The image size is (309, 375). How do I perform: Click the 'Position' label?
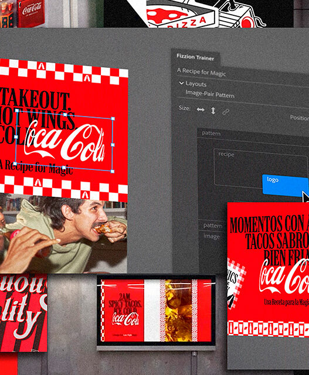(x=299, y=118)
